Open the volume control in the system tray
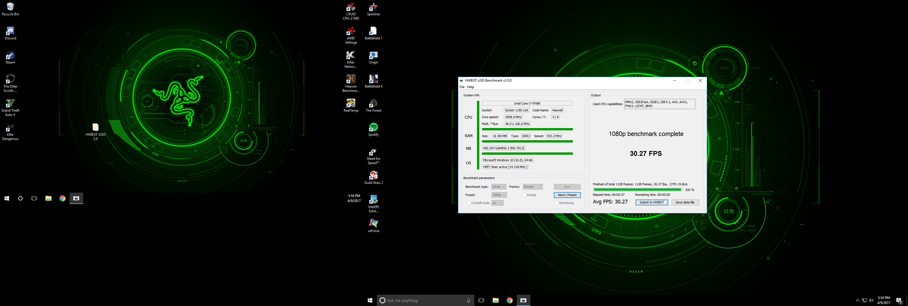908x306 pixels. (871, 300)
